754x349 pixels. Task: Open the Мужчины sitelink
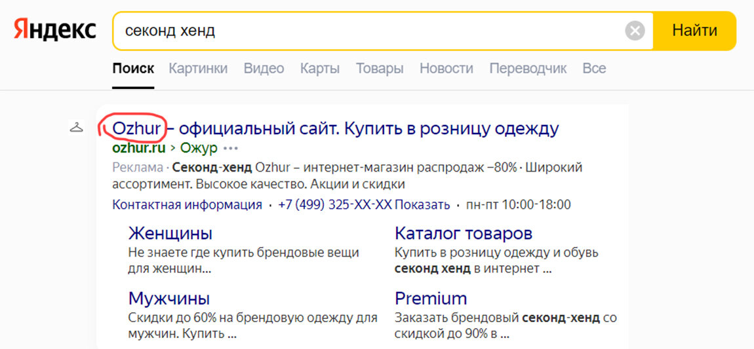point(169,299)
